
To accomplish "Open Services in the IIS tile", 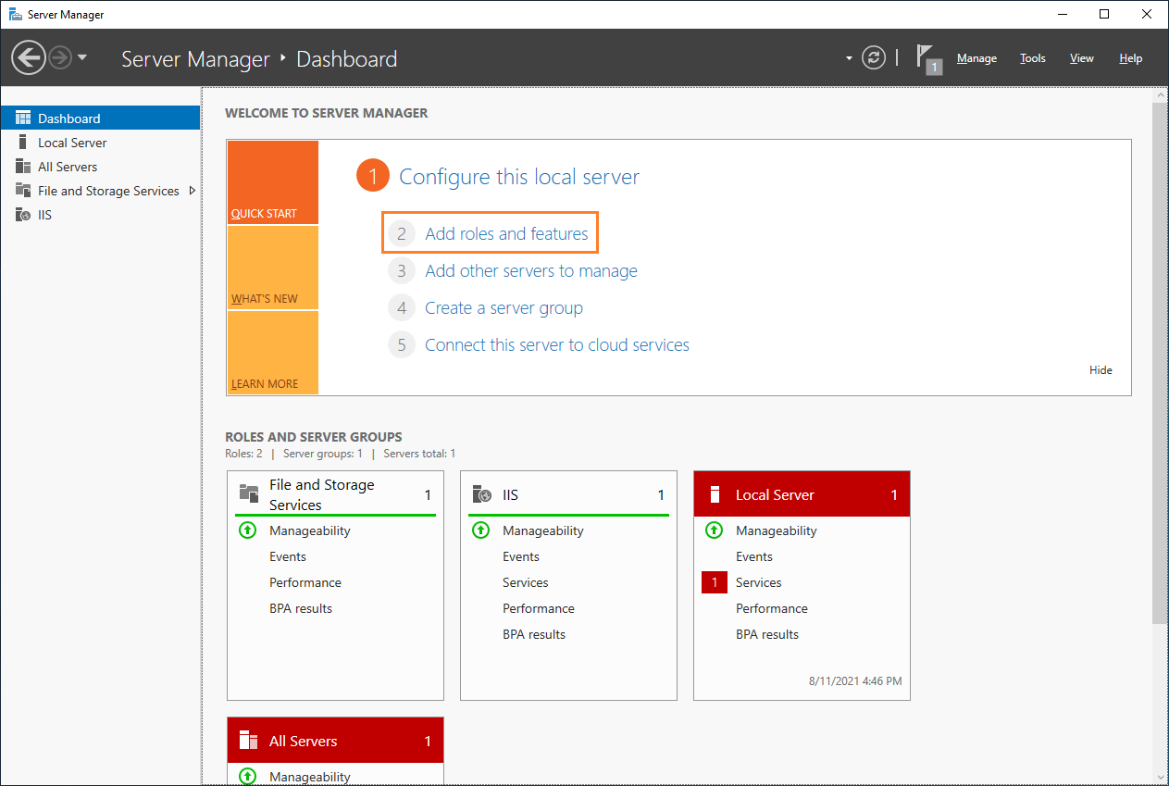I will click(526, 582).
